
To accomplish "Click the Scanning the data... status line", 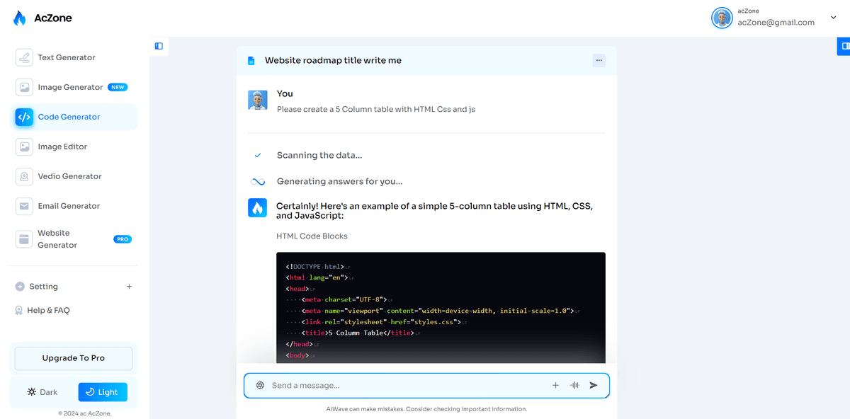I will click(x=319, y=155).
